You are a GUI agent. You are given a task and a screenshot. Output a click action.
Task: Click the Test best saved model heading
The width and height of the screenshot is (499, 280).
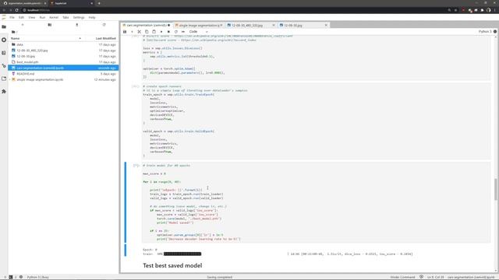tap(172, 266)
